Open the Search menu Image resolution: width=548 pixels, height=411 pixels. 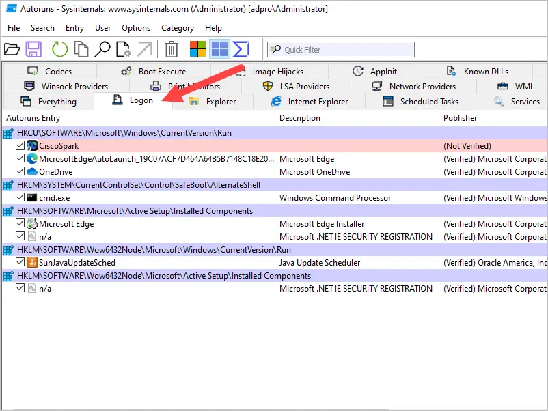(x=42, y=28)
